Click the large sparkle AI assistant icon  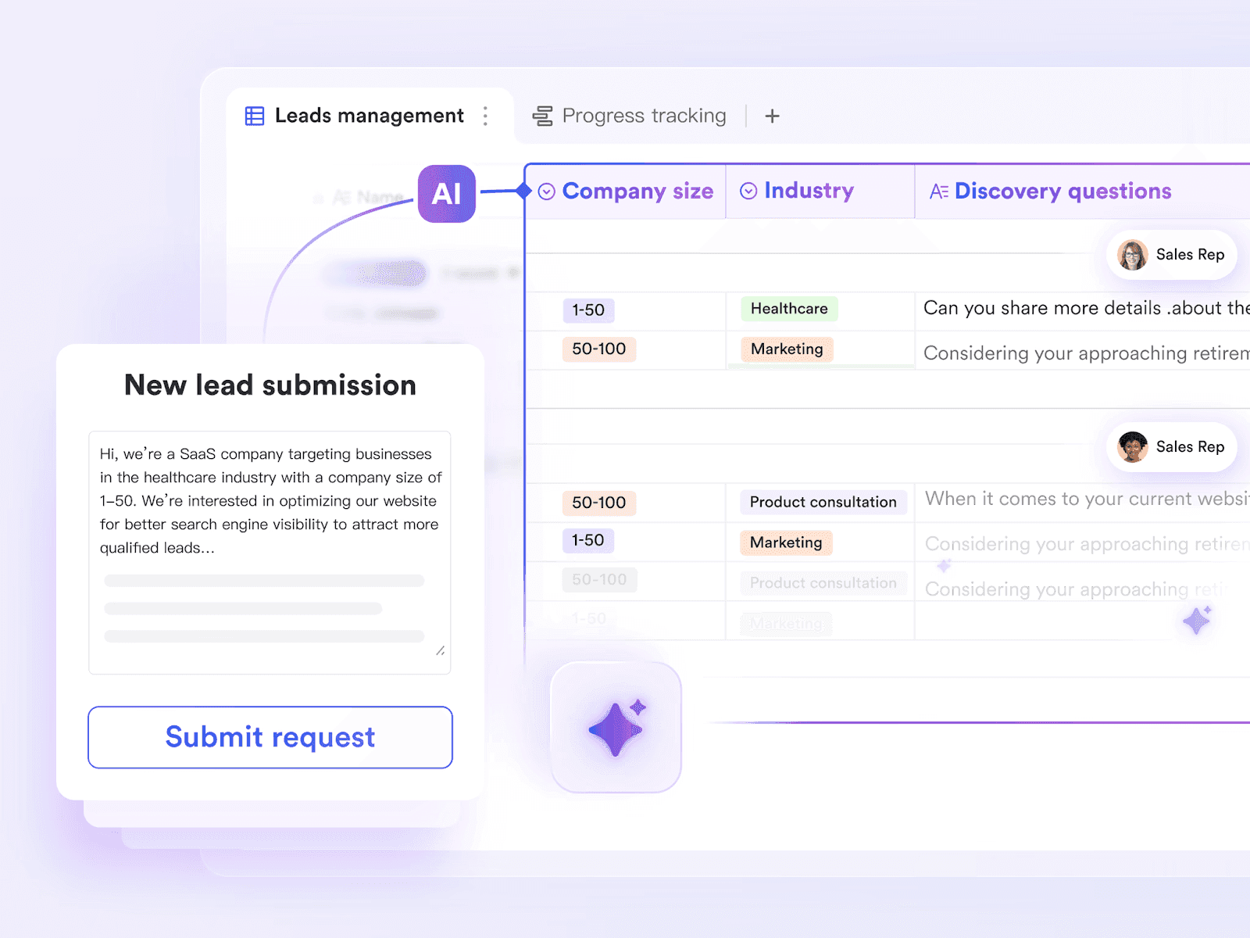(x=616, y=728)
